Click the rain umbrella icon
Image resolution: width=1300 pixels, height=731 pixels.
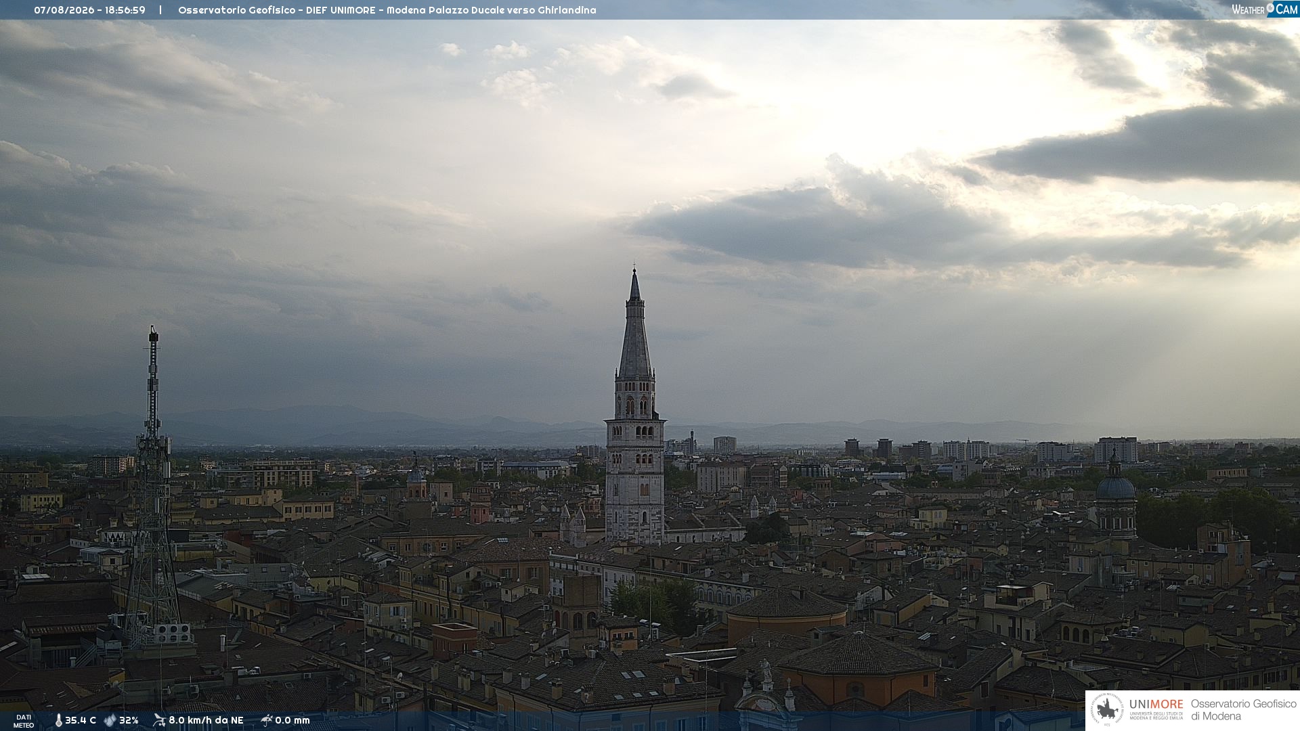click(266, 720)
